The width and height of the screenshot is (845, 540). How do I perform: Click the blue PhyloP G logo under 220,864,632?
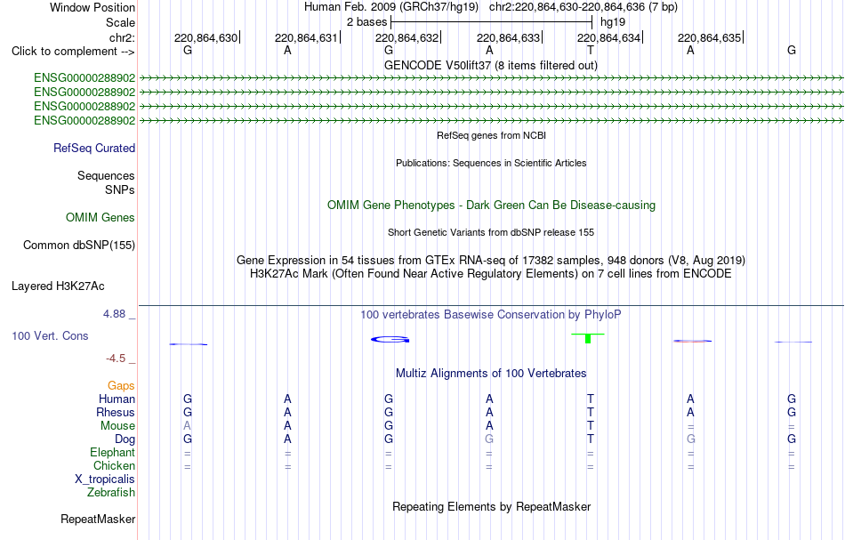click(390, 340)
